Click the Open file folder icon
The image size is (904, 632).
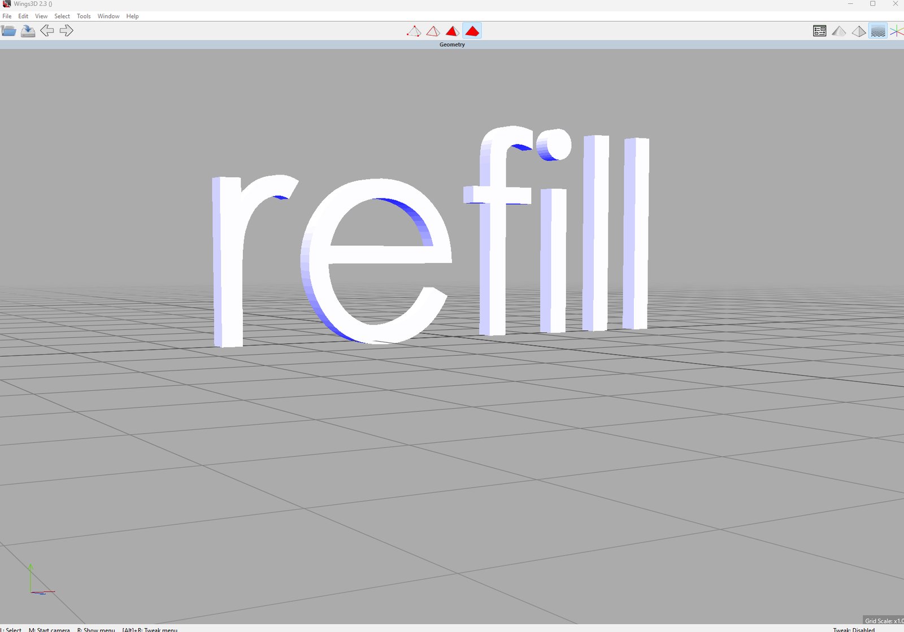point(8,31)
